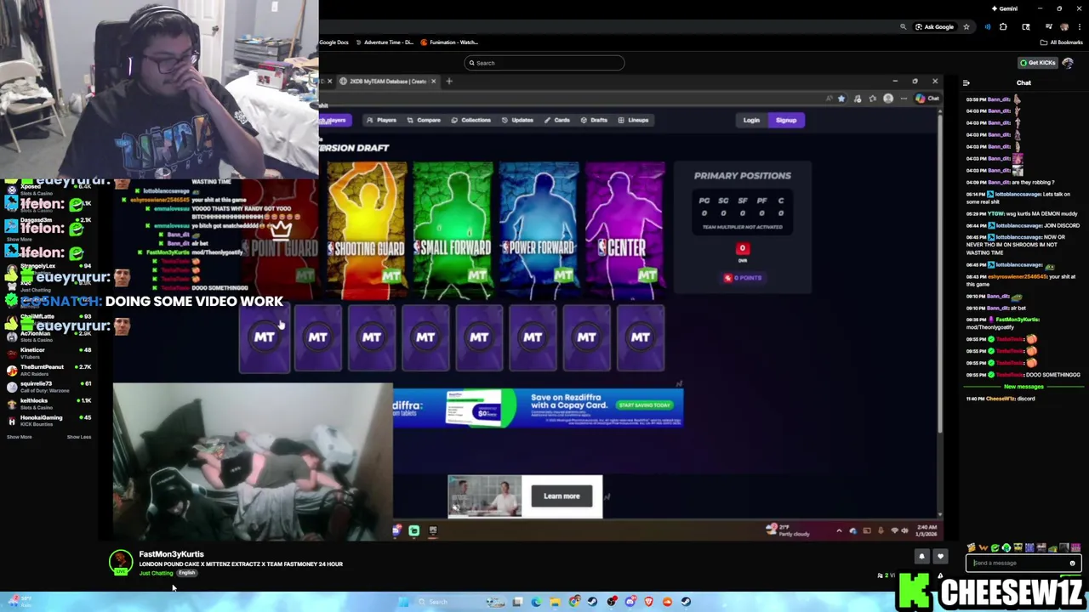
Task: Click Start Saving Today on Rezdiffra ad
Action: point(644,405)
